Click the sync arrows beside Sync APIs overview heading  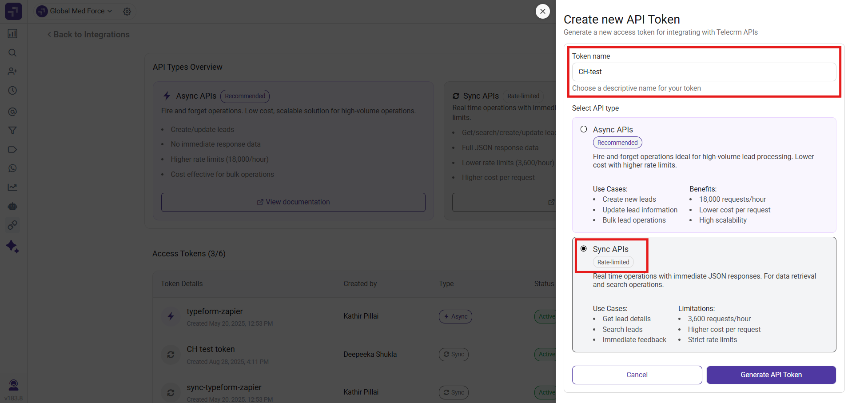[456, 96]
